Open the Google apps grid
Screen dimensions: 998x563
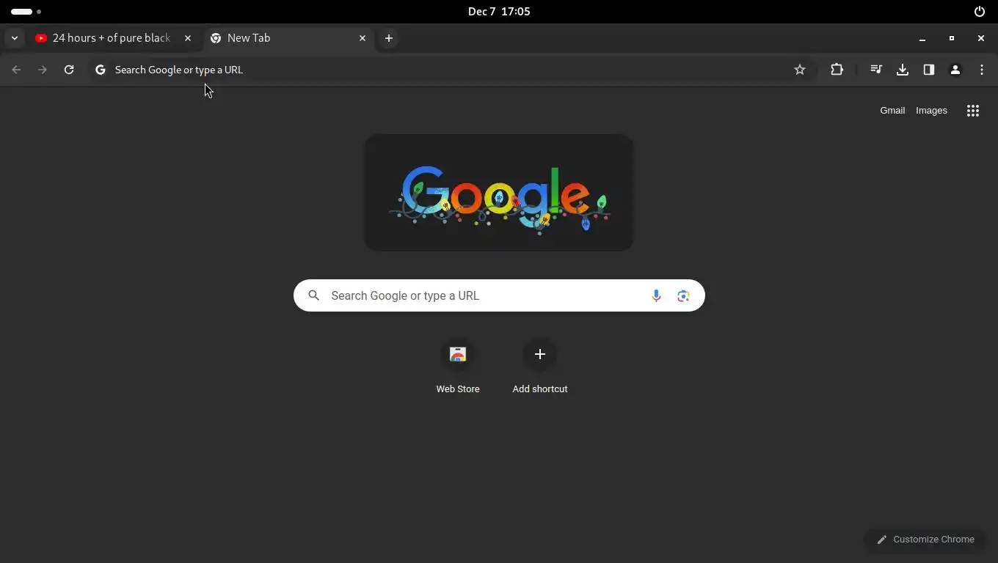(973, 111)
